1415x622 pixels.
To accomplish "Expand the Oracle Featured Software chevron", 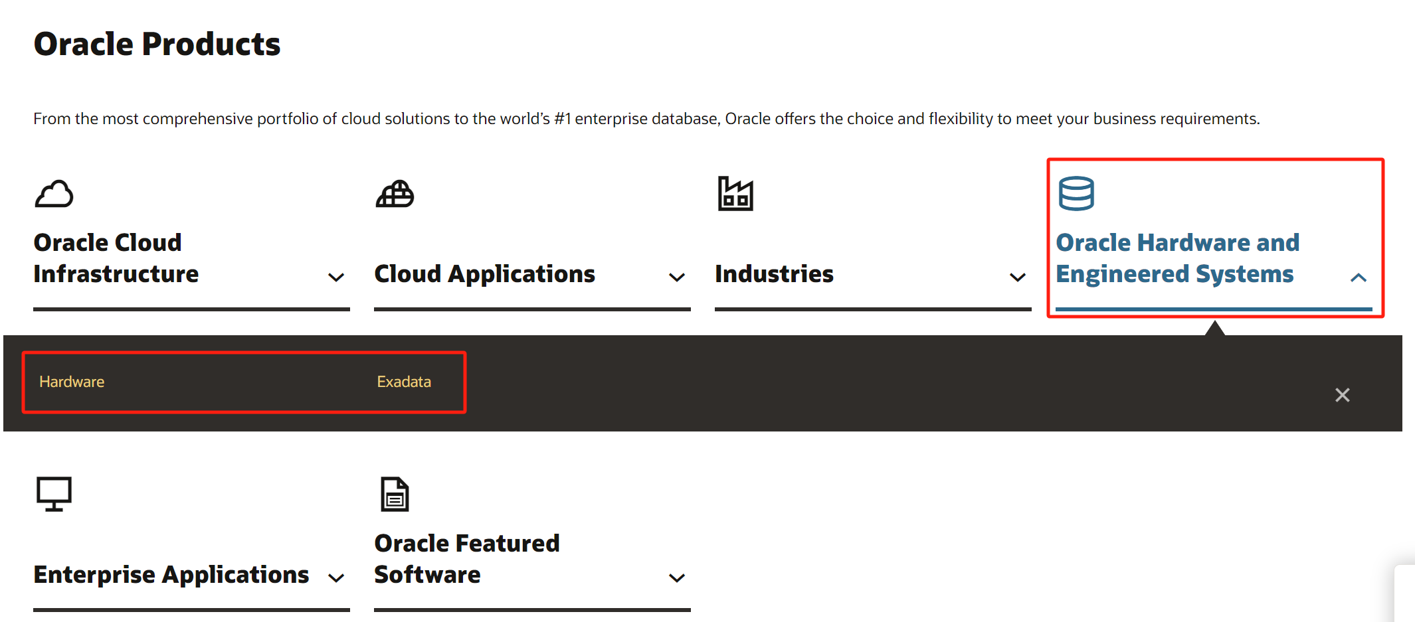I will [x=677, y=578].
